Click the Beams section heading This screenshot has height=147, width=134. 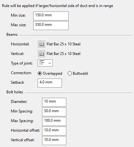12,35
